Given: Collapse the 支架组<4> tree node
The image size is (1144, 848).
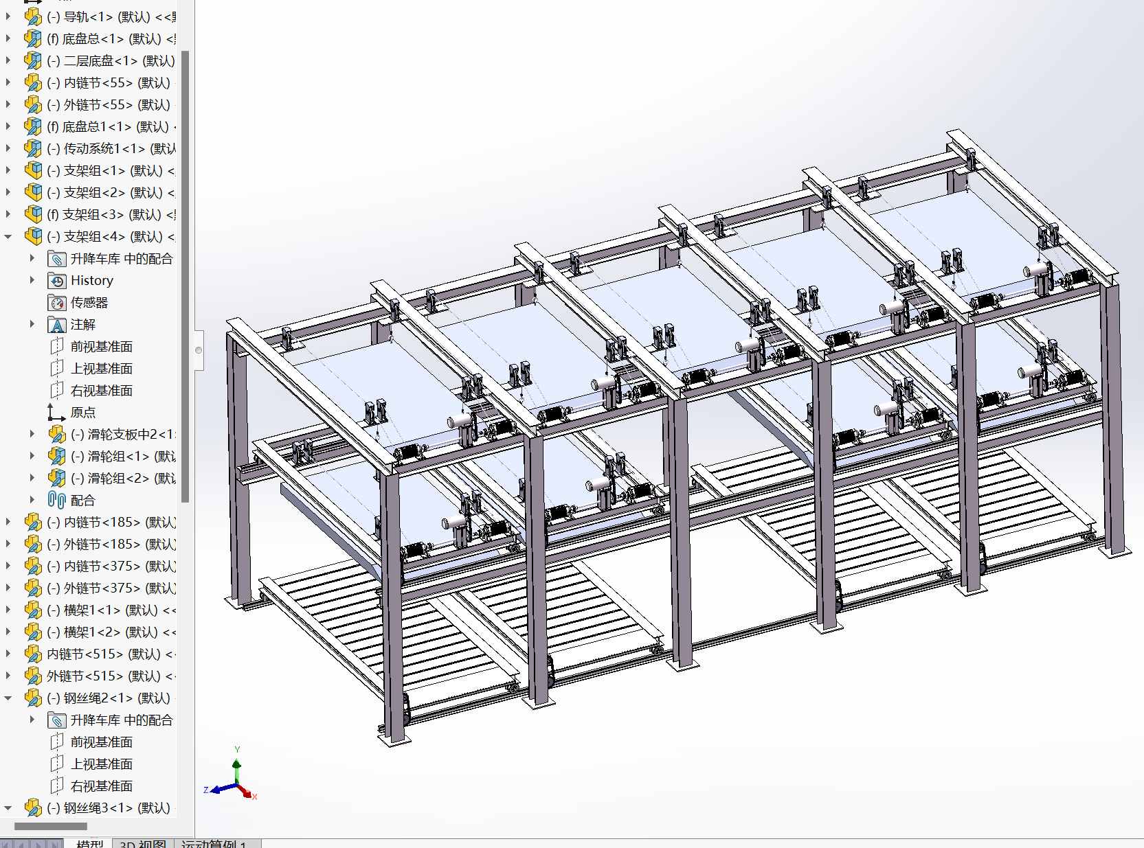Looking at the screenshot, I should [8, 237].
